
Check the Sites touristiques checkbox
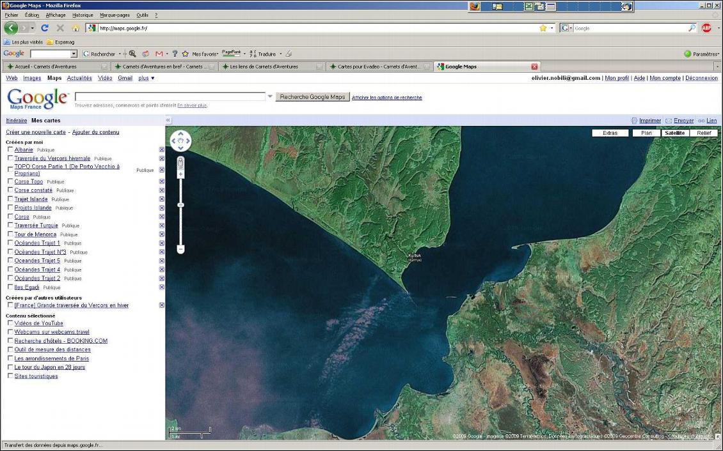[x=10, y=376]
